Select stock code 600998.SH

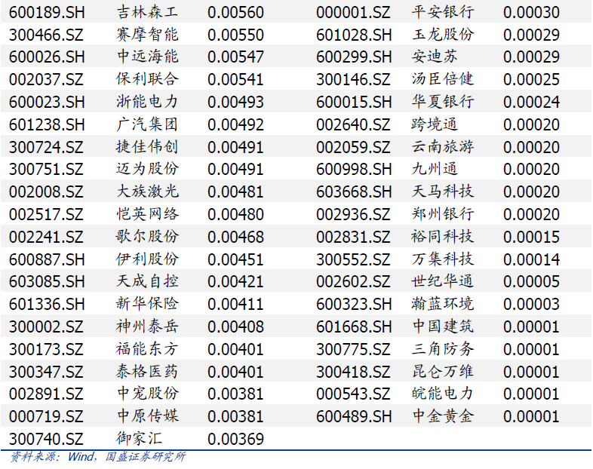tap(354, 170)
